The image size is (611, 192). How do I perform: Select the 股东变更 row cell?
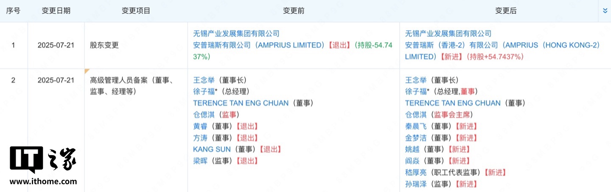(x=104, y=45)
